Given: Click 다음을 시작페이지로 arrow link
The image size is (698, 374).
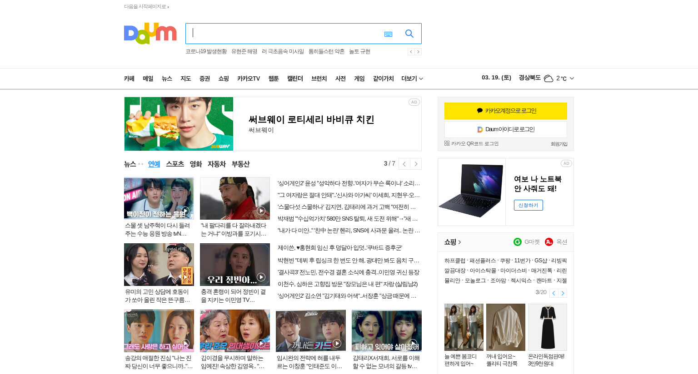Looking at the screenshot, I should [x=146, y=7].
